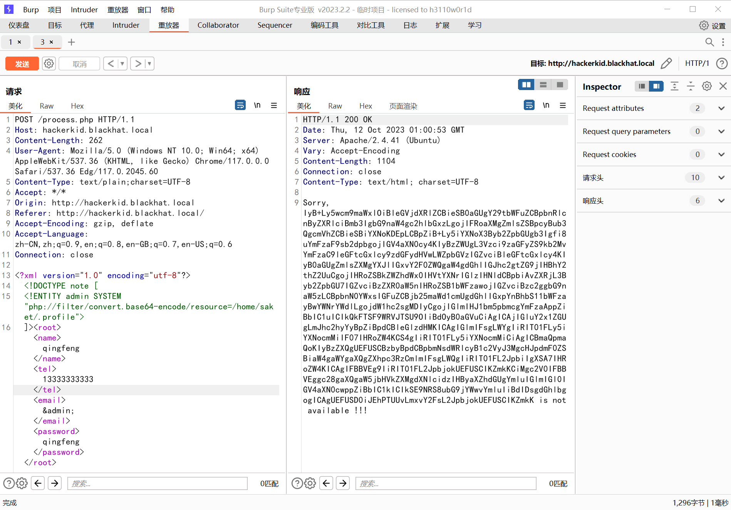The image size is (731, 510).
Task: Switch to the 代理 proxy tab
Action: click(x=87, y=25)
